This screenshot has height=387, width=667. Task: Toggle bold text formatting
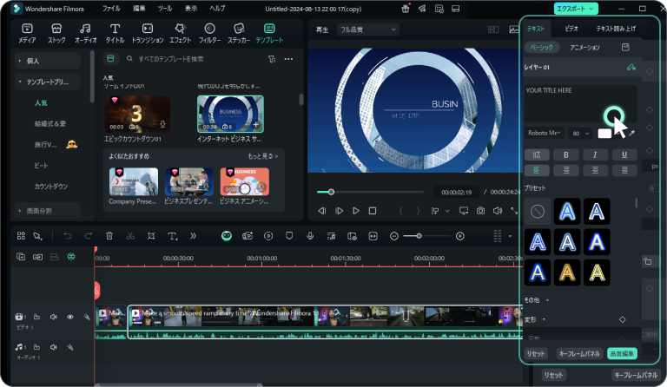click(565, 154)
